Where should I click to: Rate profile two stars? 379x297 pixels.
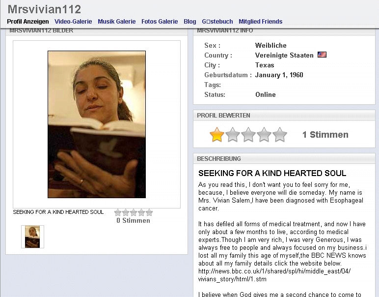233,135
